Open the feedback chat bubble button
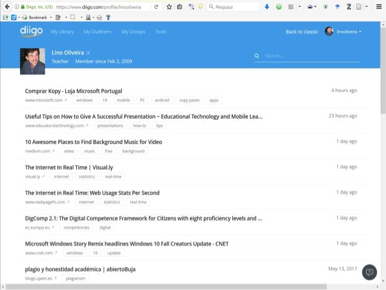The width and height of the screenshot is (386, 290). (x=369, y=272)
